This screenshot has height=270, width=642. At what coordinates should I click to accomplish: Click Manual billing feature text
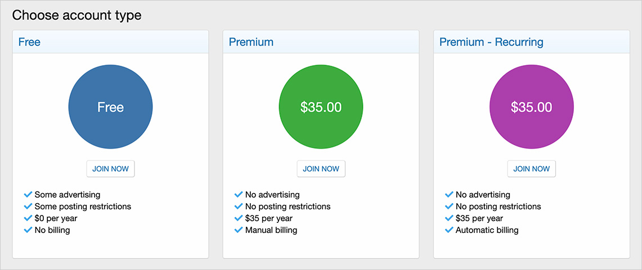coord(271,230)
